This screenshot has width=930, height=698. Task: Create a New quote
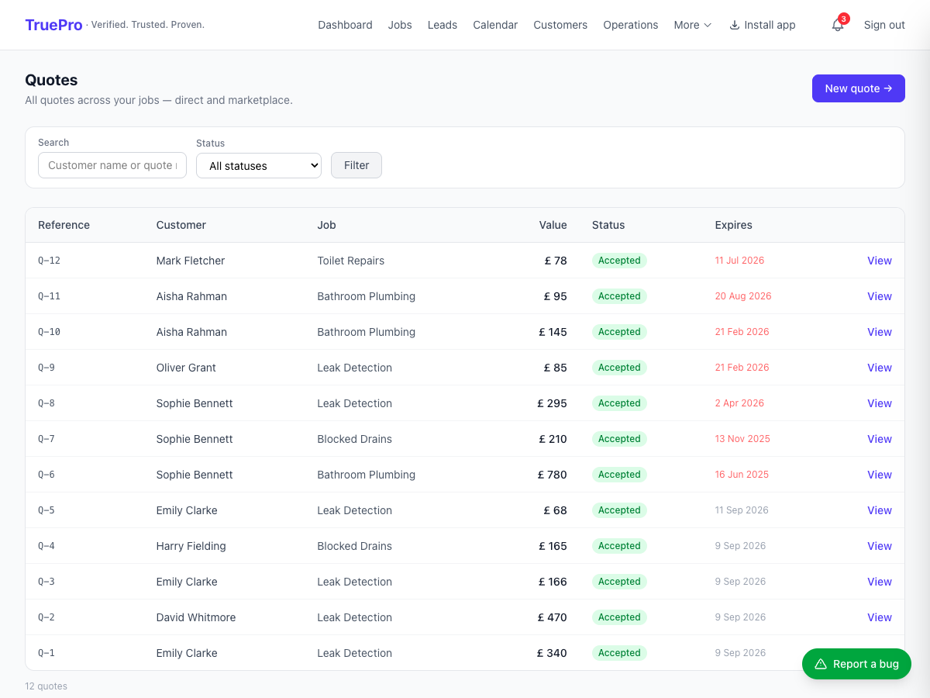point(859,88)
